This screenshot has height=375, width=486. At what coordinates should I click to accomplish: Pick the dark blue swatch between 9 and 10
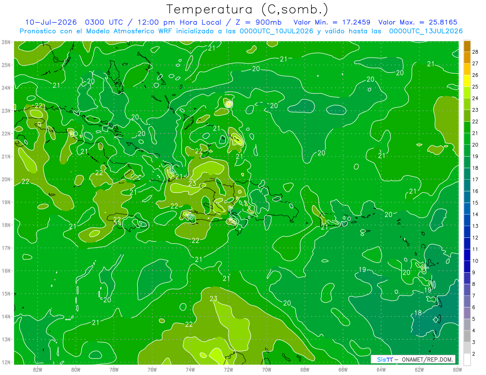coord(467,266)
